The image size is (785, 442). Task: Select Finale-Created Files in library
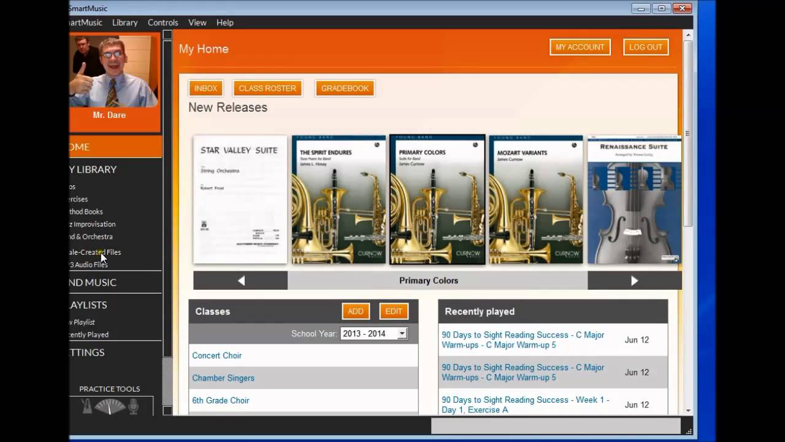[x=95, y=252]
